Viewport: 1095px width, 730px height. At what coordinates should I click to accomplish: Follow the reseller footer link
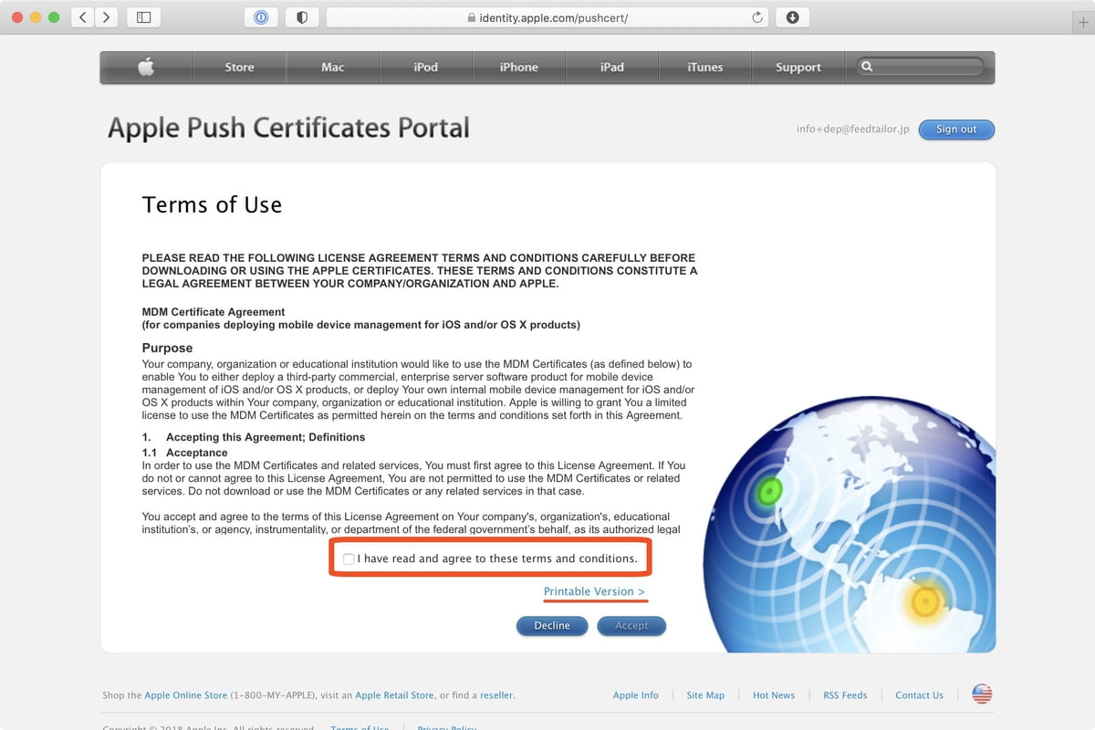pyautogui.click(x=497, y=695)
